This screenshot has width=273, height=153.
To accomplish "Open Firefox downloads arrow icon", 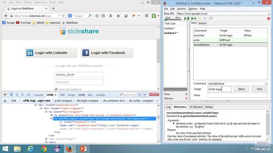I will (110, 16).
